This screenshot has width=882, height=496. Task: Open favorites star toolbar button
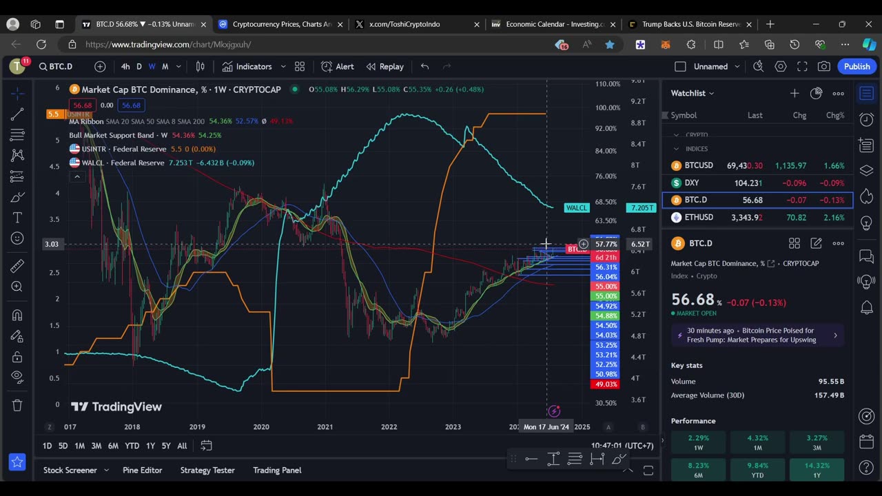point(17,462)
